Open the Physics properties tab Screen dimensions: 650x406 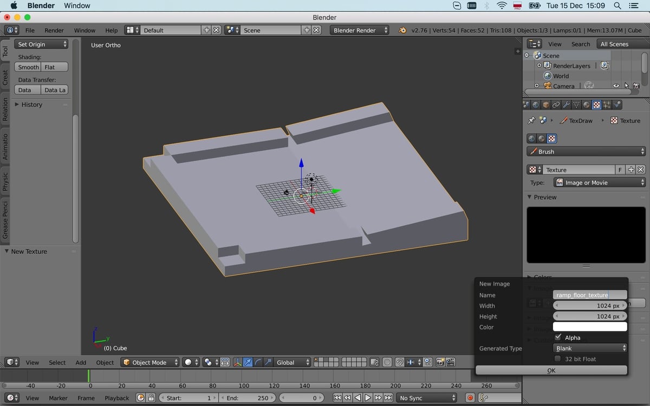pyautogui.click(x=616, y=104)
